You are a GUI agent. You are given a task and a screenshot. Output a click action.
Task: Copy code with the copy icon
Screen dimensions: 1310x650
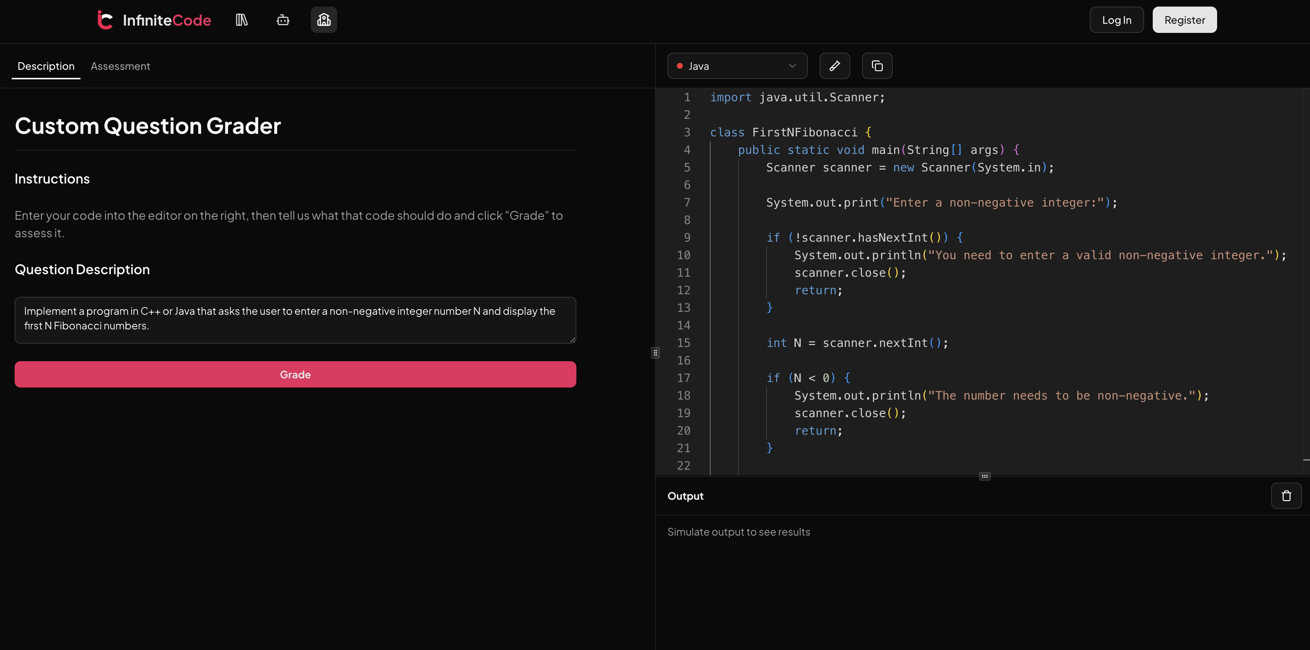[x=877, y=66]
